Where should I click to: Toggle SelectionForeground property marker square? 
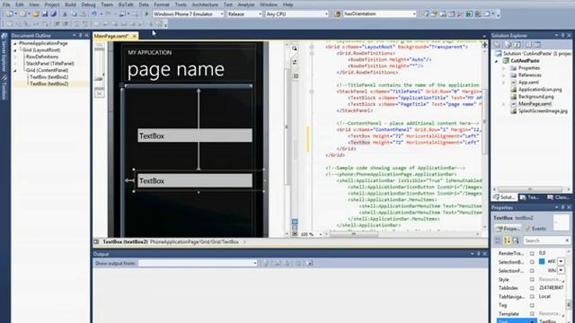coord(532,271)
